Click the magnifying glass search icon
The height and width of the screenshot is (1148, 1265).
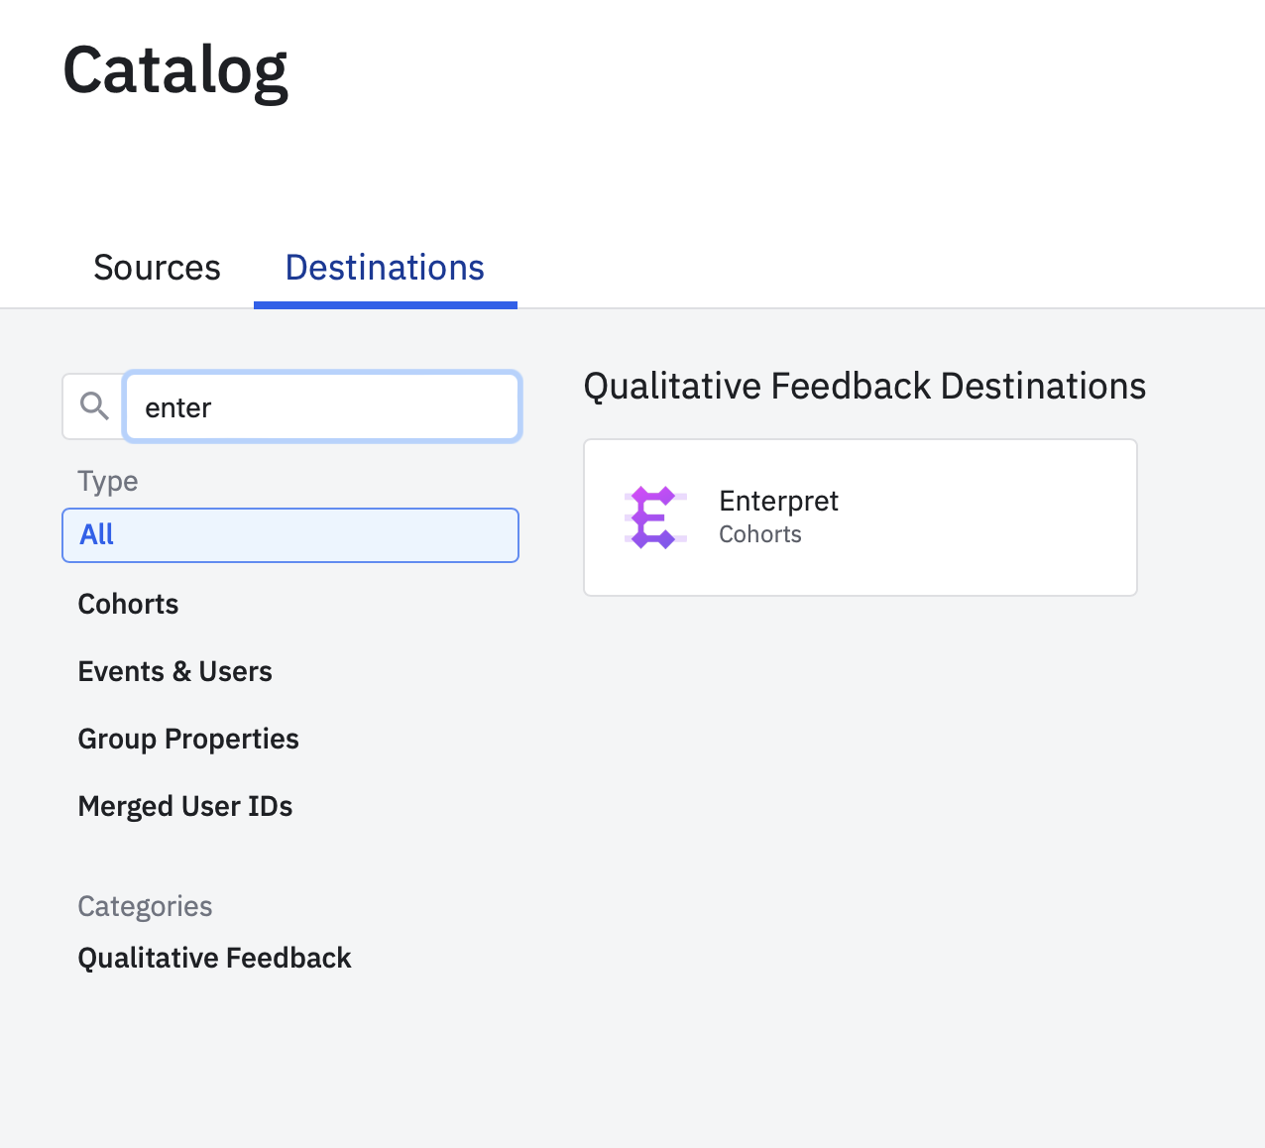[94, 405]
